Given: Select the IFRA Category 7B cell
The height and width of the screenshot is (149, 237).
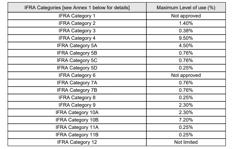Looking at the screenshot, I should point(77,90).
